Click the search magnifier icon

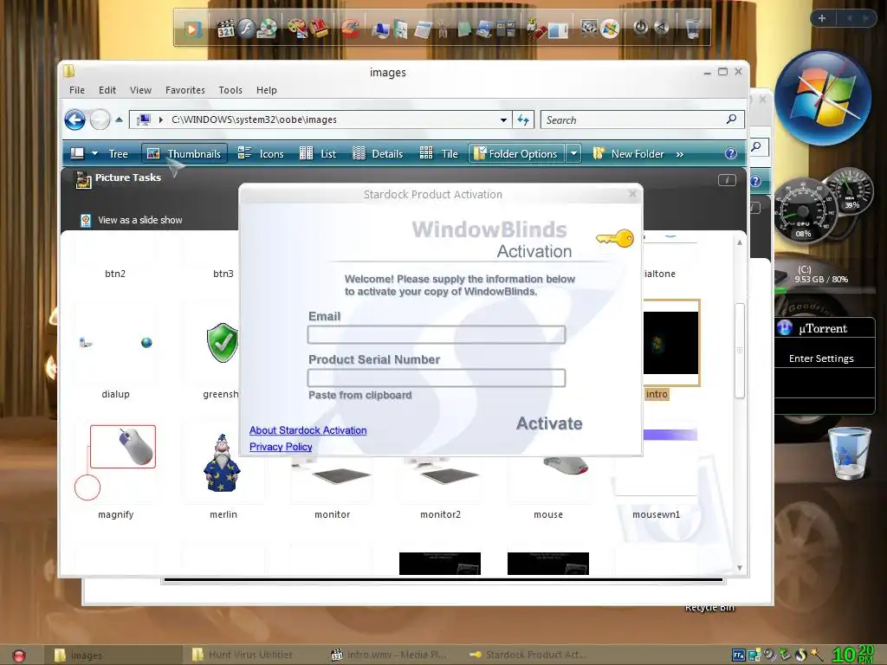731,119
